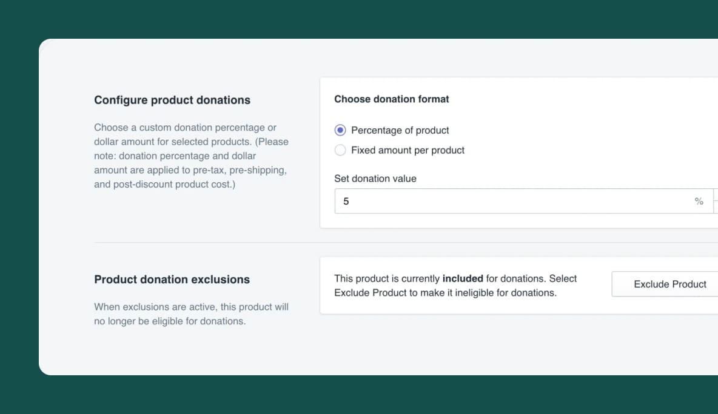Click the horizontal divider between the sections
This screenshot has width=718, height=414.
206,242
